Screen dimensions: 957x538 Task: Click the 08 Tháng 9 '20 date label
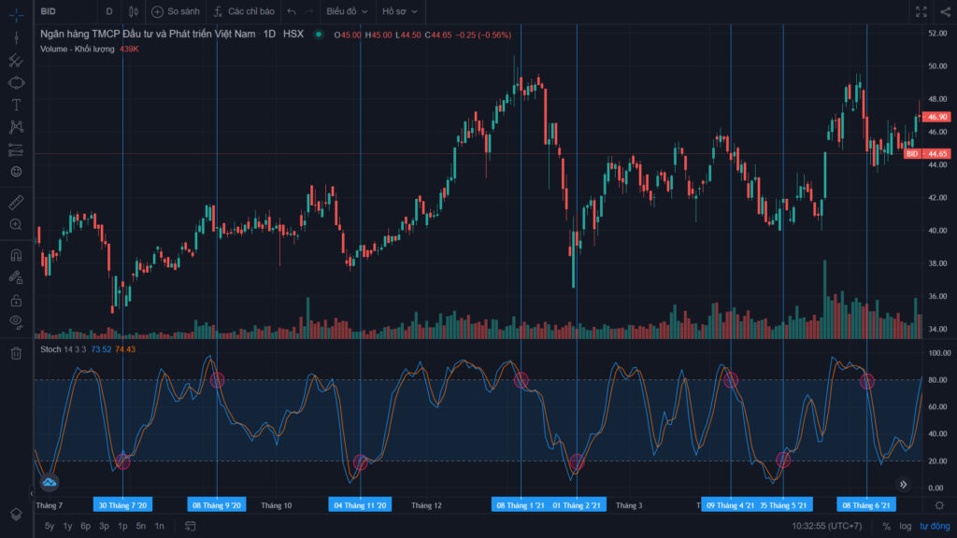pos(217,505)
